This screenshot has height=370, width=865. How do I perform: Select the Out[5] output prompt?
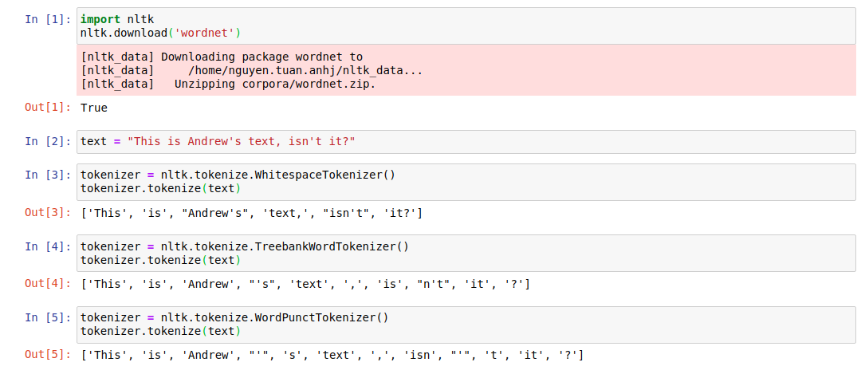[48, 355]
